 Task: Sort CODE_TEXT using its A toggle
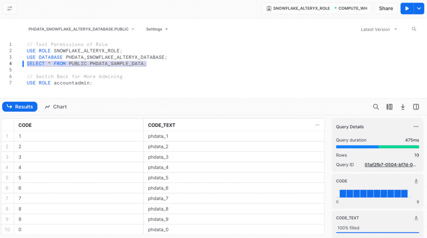(x=416, y=217)
